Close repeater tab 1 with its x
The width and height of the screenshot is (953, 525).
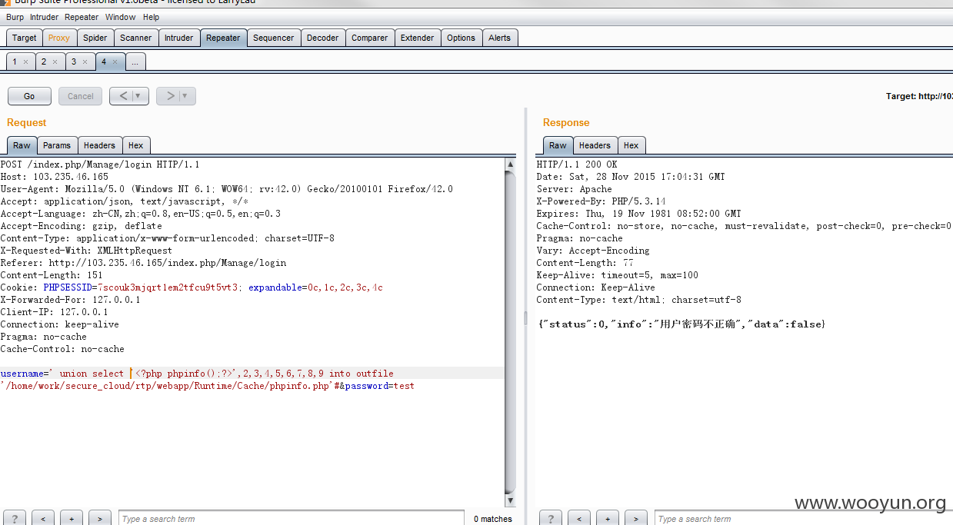(x=25, y=62)
